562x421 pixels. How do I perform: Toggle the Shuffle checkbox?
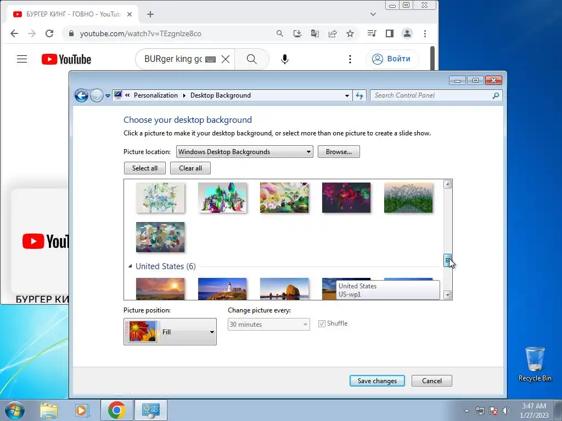tap(322, 323)
